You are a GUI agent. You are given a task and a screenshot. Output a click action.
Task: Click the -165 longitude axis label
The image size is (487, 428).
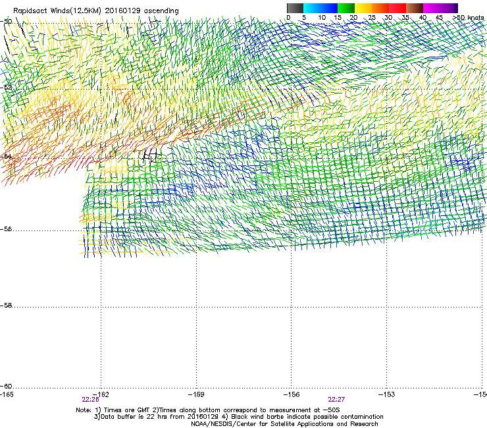pos(7,394)
